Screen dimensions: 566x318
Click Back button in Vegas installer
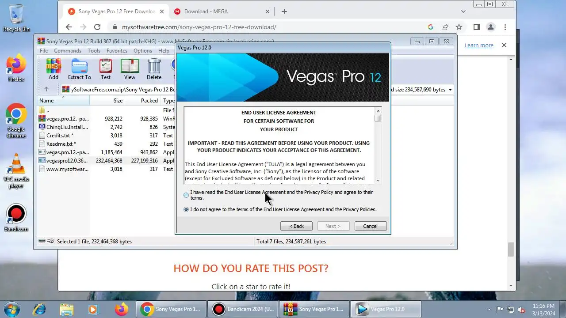point(296,226)
